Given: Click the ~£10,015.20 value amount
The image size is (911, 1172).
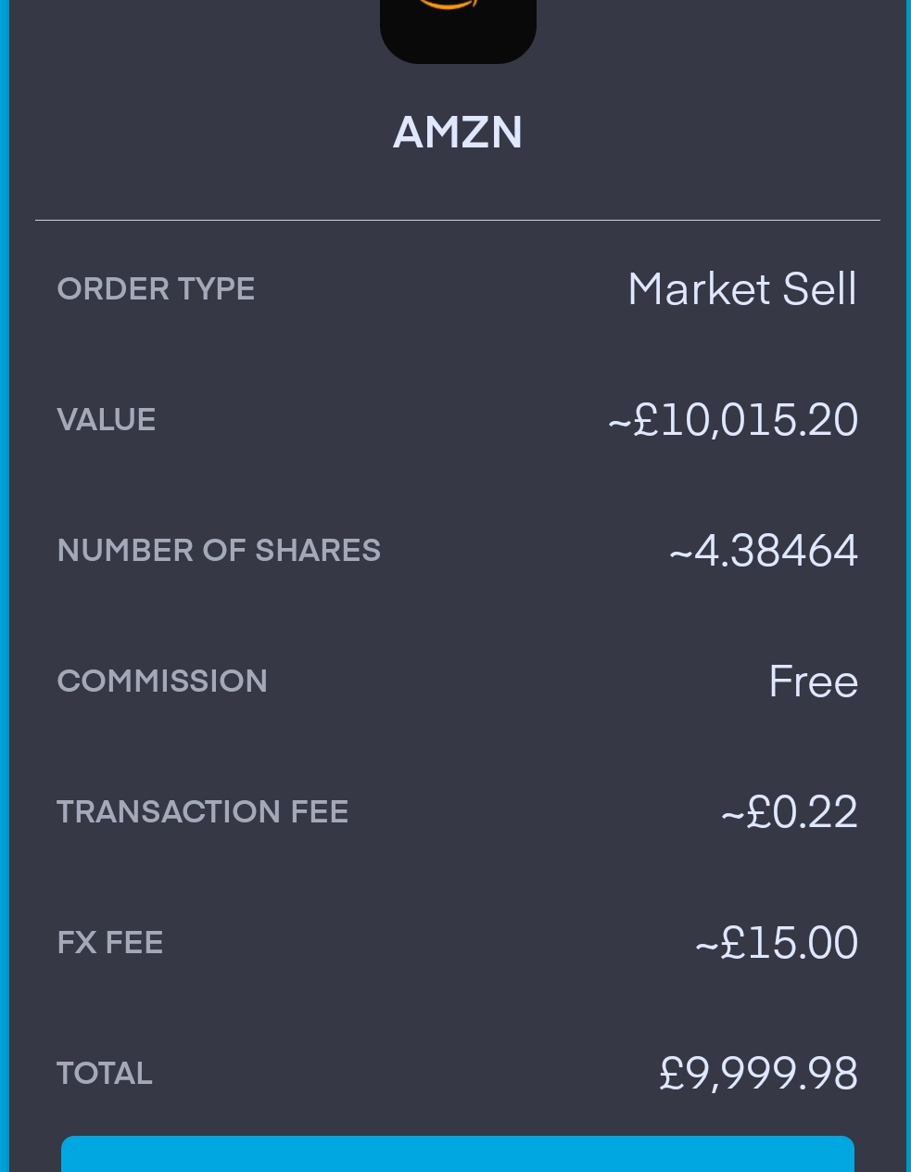Looking at the screenshot, I should 732,420.
